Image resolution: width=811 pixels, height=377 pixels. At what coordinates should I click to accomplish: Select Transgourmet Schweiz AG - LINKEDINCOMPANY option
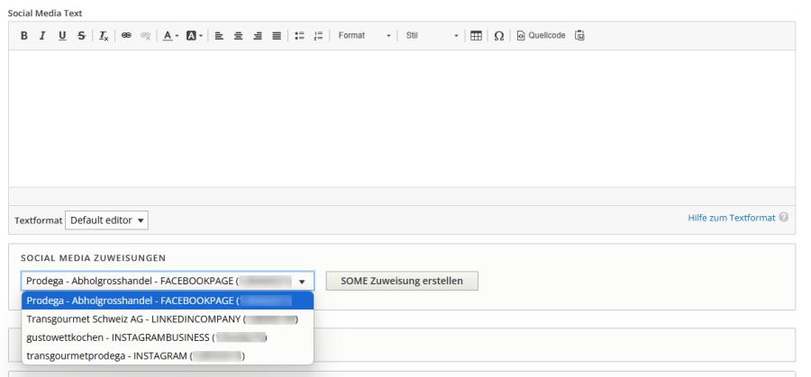(x=168, y=319)
